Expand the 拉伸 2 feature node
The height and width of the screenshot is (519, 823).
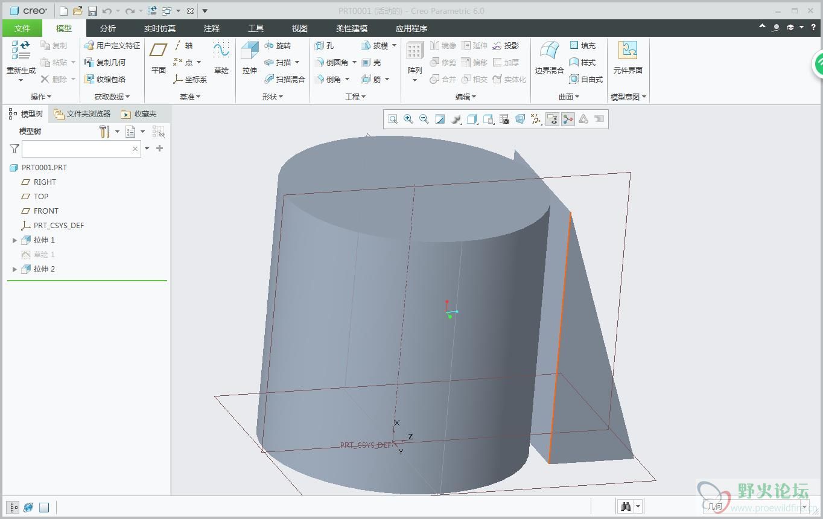pos(14,269)
